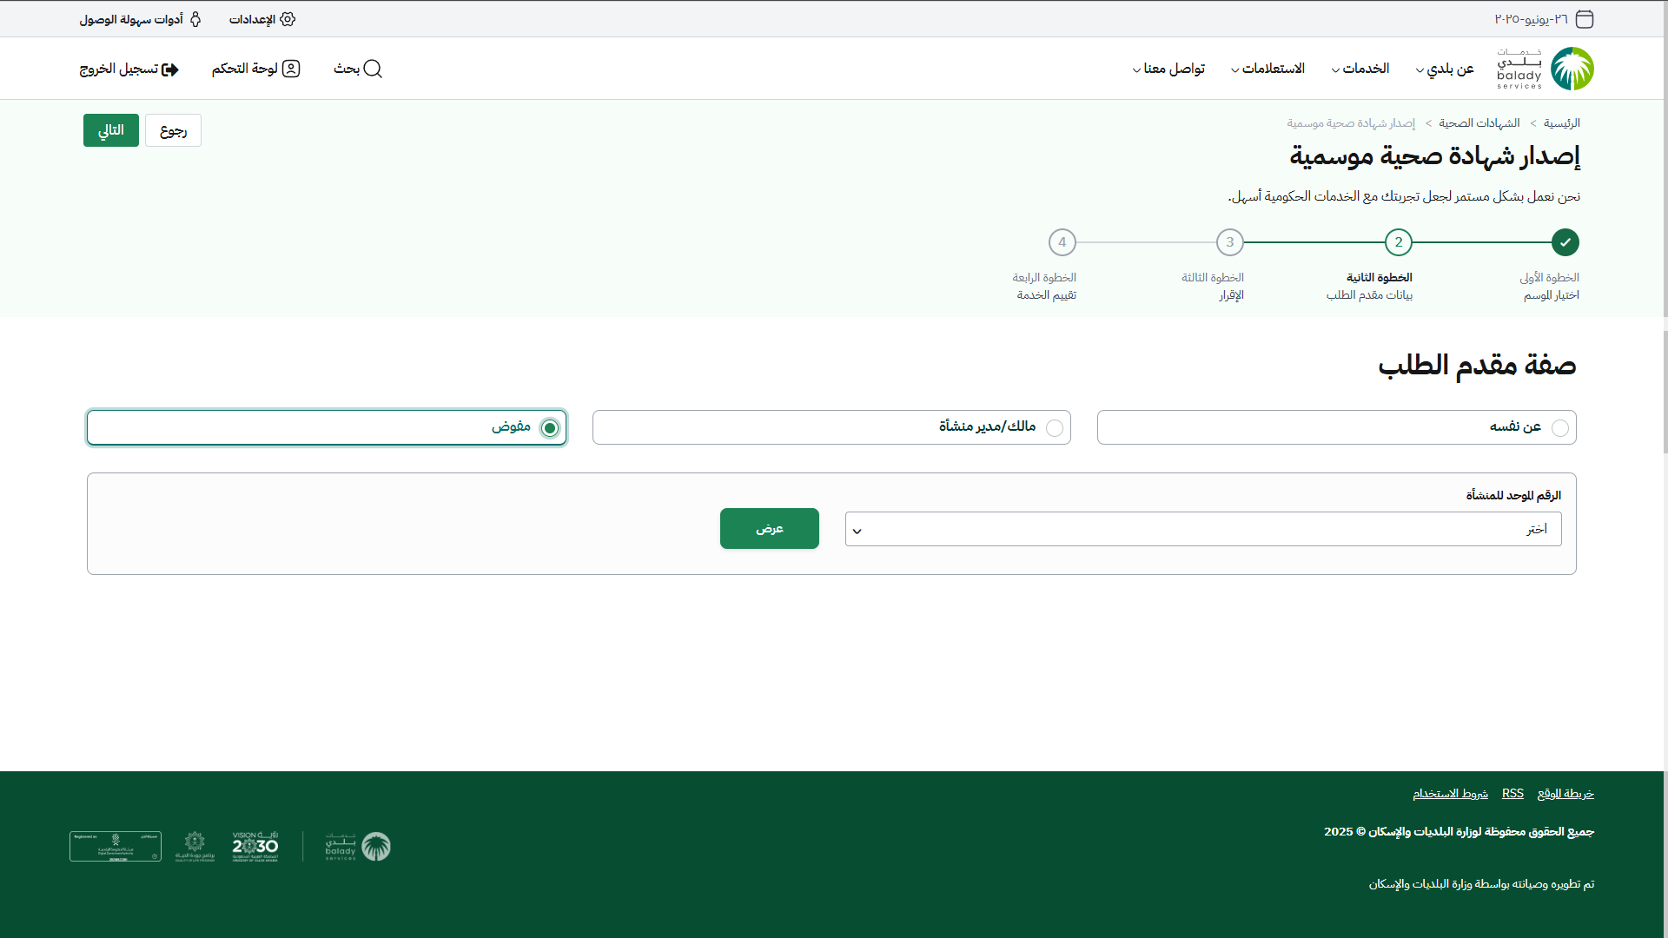Open the 'الرقم الموحد للمنشأة' dropdown
Viewport: 1668px width, 938px height.
1202,529
